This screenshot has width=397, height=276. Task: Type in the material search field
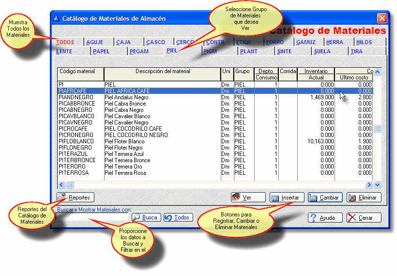[93, 217]
